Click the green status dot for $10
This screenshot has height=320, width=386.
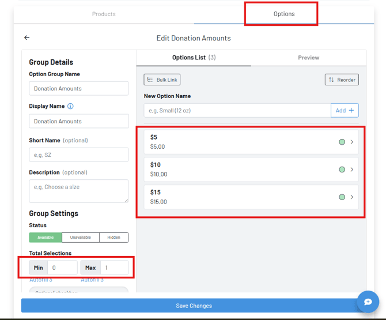(342, 170)
